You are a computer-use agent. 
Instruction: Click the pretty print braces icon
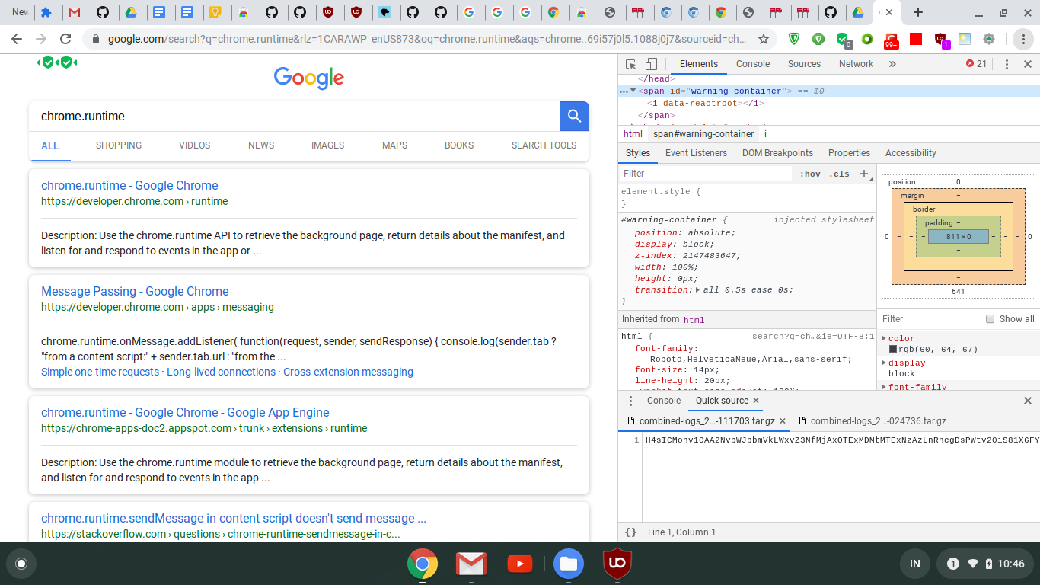click(x=630, y=532)
